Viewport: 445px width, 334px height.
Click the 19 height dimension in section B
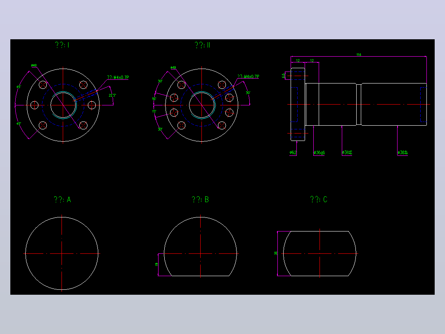(x=156, y=265)
